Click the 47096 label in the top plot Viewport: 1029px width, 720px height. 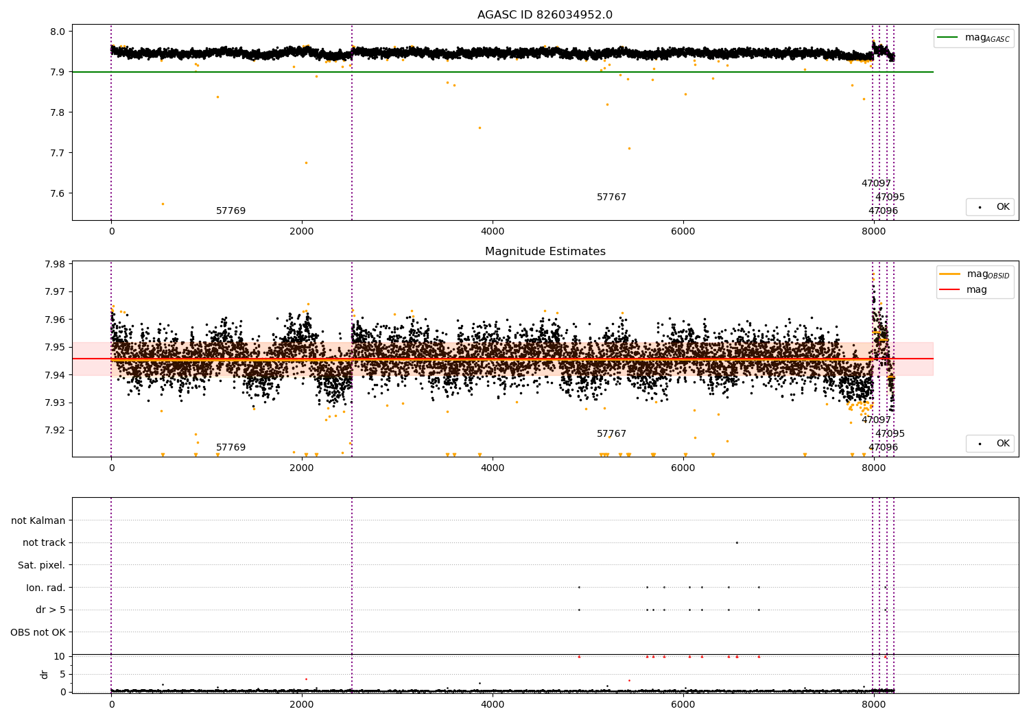coord(883,211)
